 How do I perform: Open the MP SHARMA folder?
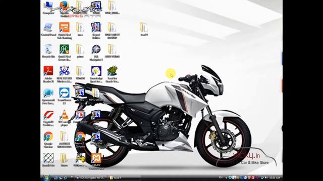pos(96,95)
